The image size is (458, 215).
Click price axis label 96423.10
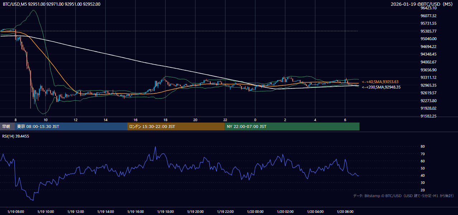coord(429,8)
